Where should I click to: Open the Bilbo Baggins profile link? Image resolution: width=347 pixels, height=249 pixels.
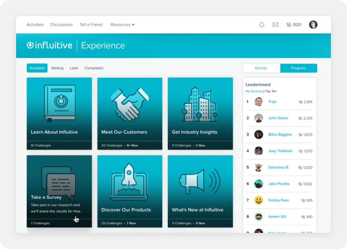click(x=280, y=135)
